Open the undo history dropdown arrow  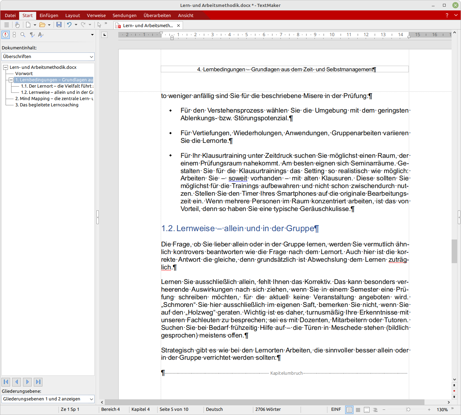point(76,25)
